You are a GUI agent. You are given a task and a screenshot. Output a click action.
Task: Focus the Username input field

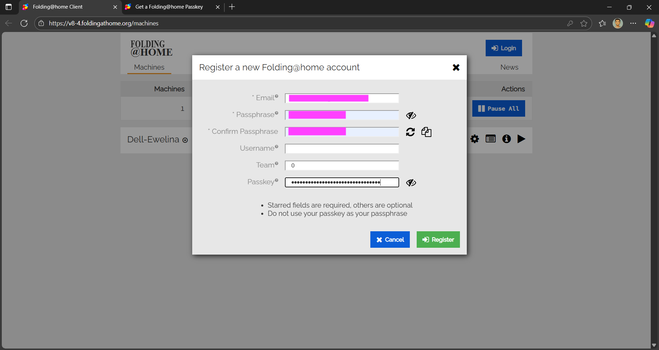[342, 149]
